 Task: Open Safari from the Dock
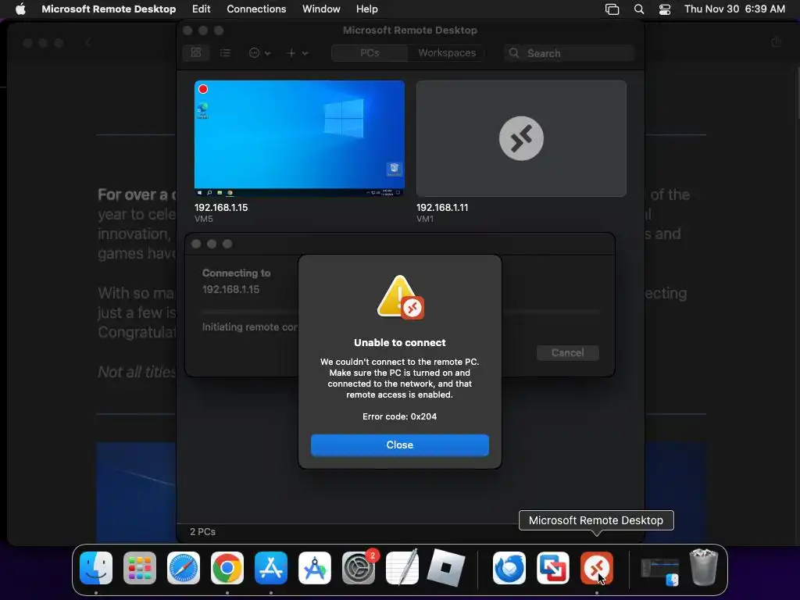184,568
